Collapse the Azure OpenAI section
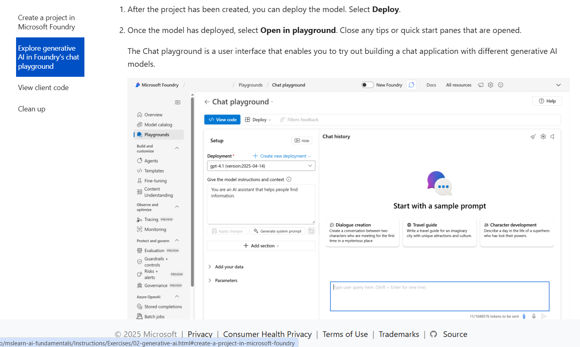Viewport: 580px width, 347px height. tap(177, 297)
